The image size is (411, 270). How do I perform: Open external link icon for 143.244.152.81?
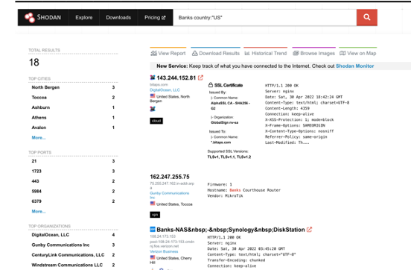coord(200,78)
